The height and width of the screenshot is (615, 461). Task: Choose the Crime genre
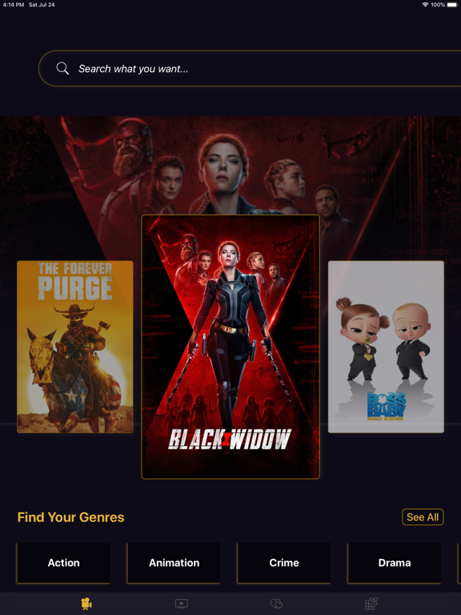284,563
